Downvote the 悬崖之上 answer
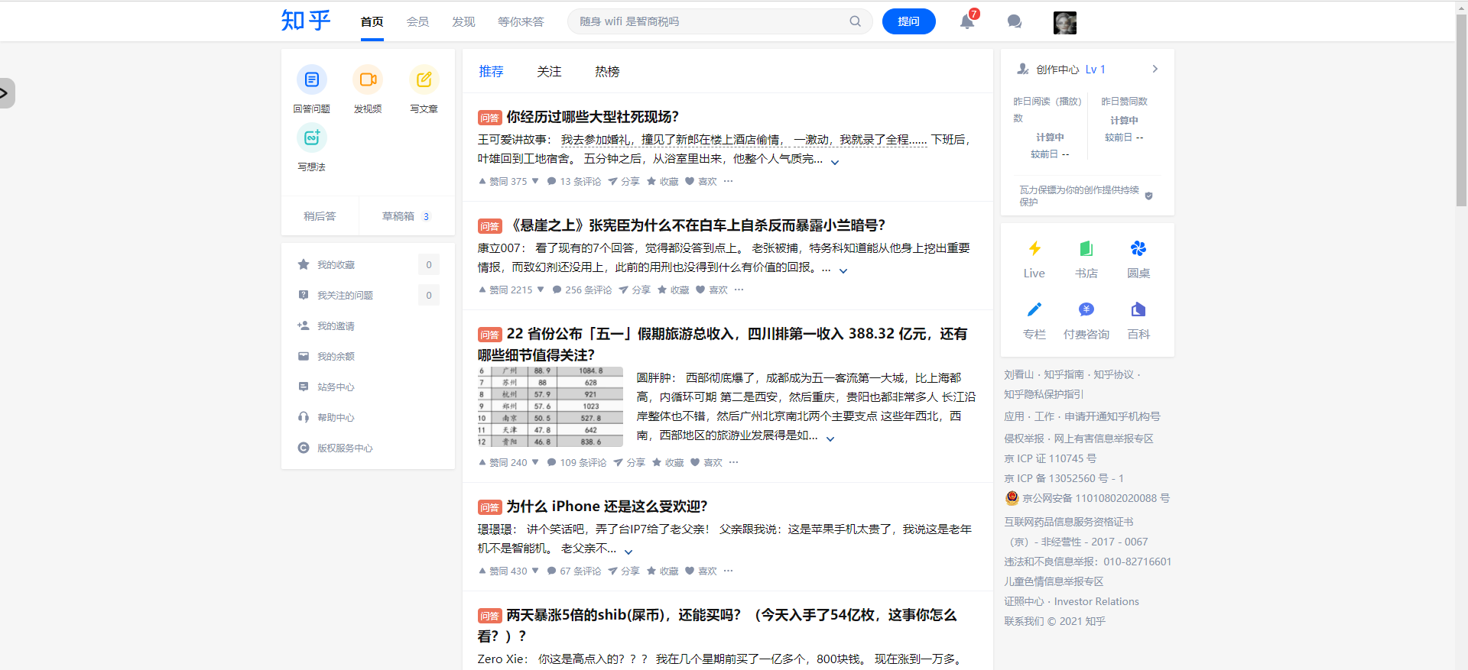The image size is (1468, 670). point(541,290)
